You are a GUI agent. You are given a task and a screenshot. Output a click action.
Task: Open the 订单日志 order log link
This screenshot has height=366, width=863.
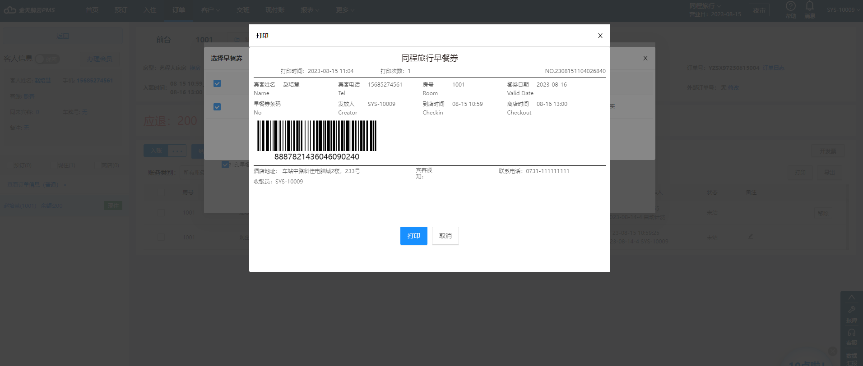[774, 68]
